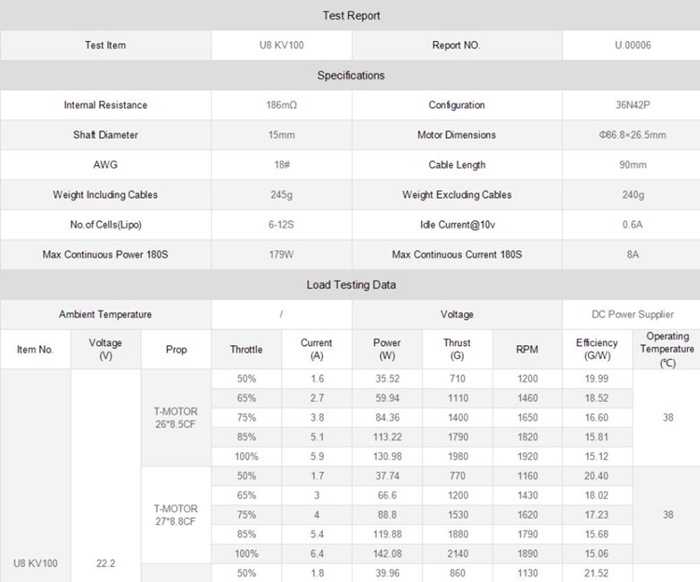The image size is (700, 582).
Task: Click the 'Voltage (V)' column header
Action: coord(105,349)
